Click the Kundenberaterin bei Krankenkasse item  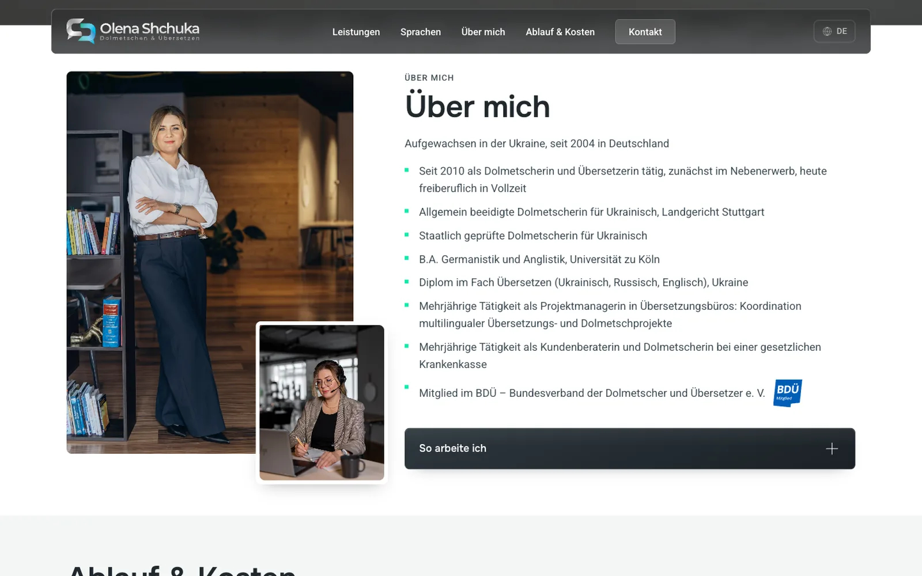coord(620,355)
